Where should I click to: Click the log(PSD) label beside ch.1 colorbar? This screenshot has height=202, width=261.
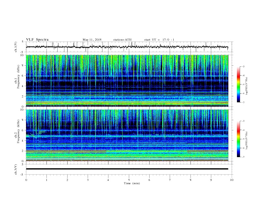pyautogui.click(x=246, y=86)
